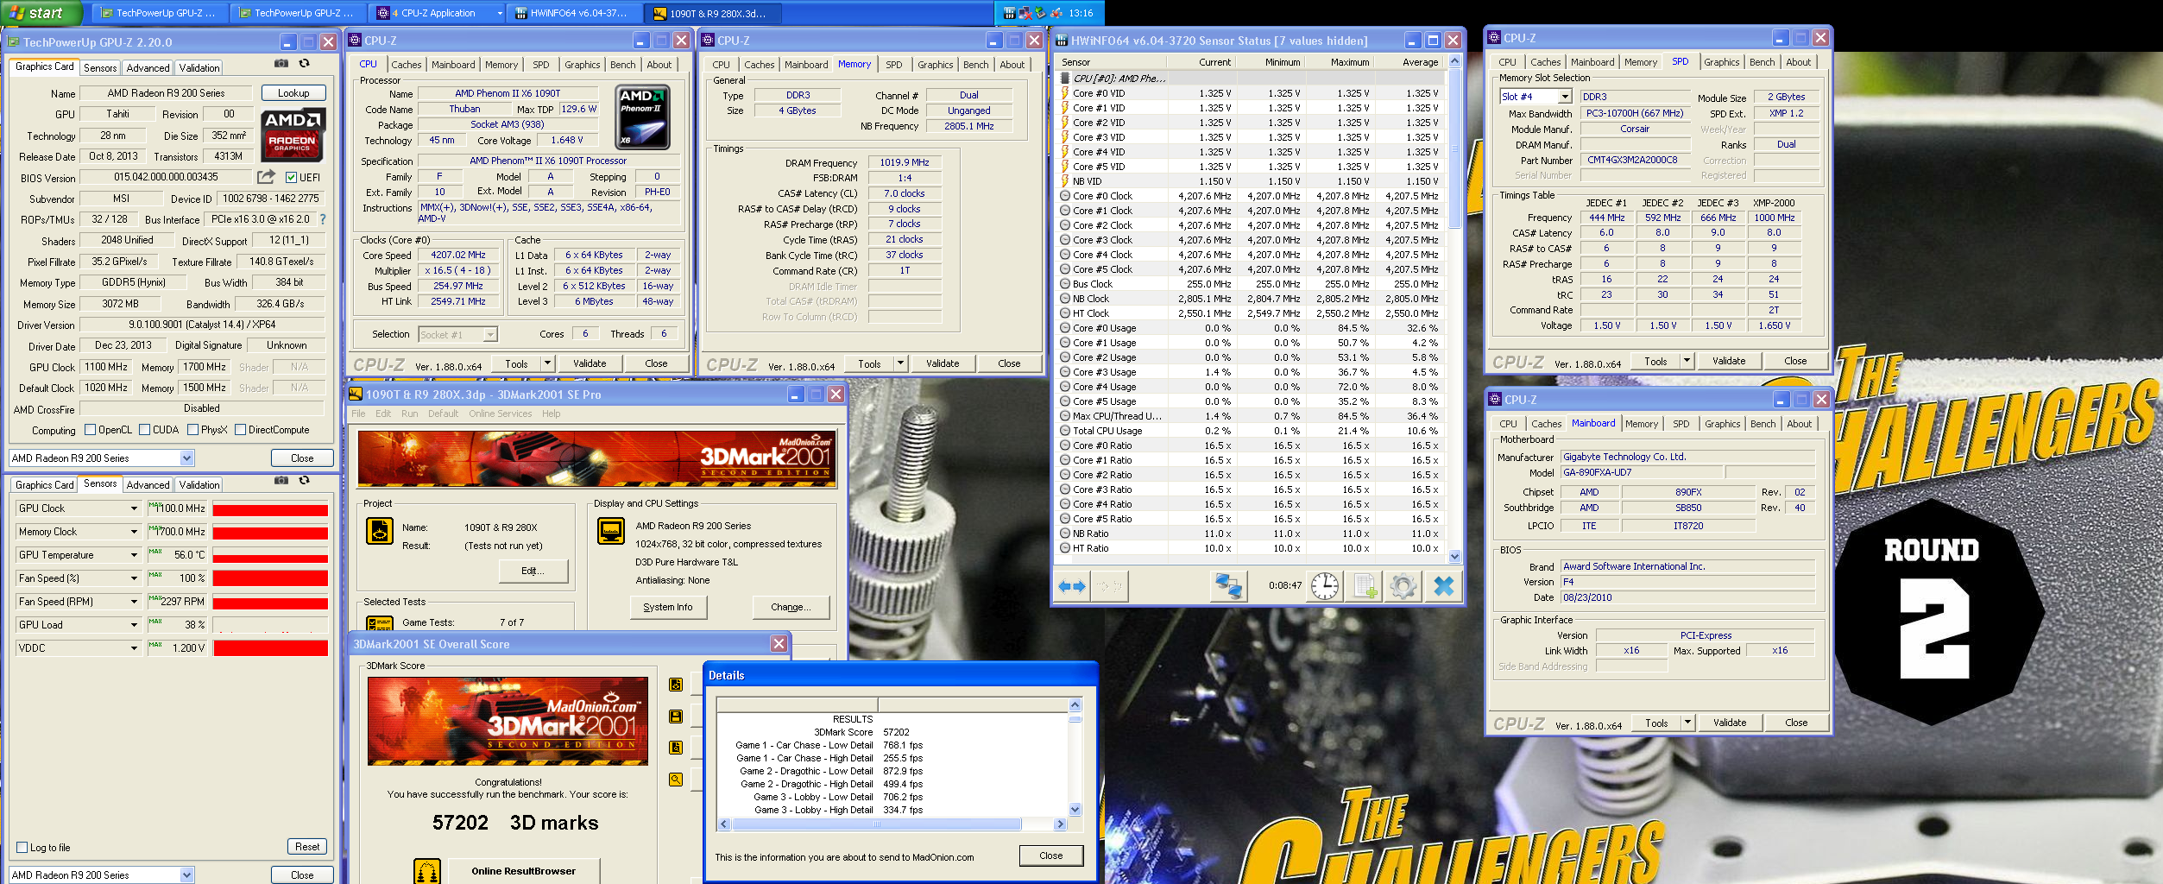Click HWiNFO expand/collapse blue arrows button
The image size is (2163, 884).
[x=1072, y=586]
